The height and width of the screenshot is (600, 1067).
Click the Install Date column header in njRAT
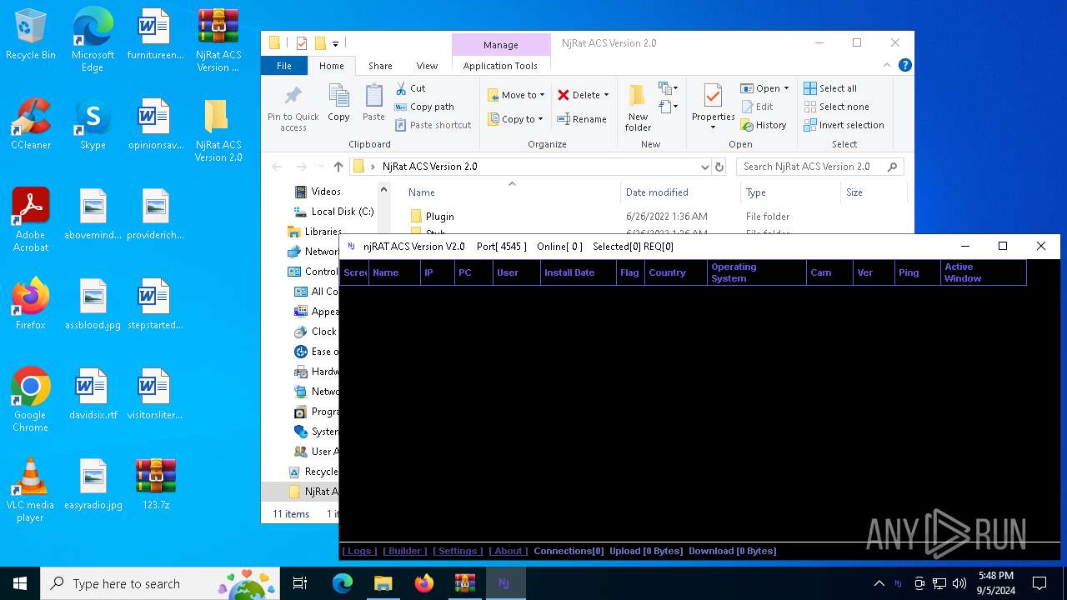tap(578, 272)
